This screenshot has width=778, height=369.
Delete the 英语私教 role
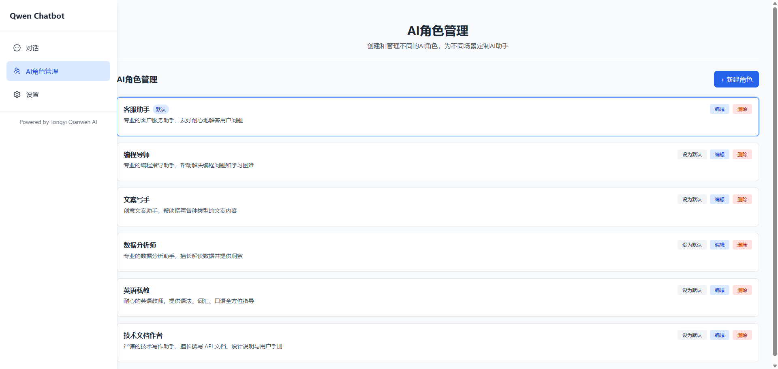point(742,290)
